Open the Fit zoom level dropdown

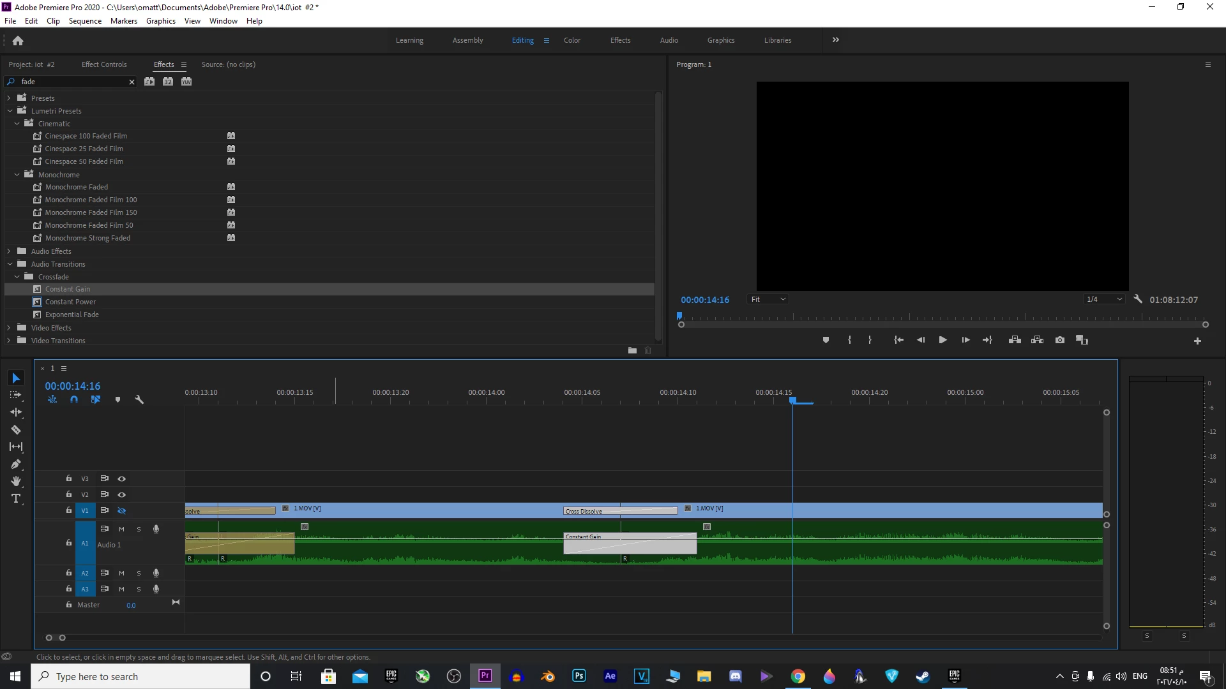(768, 299)
